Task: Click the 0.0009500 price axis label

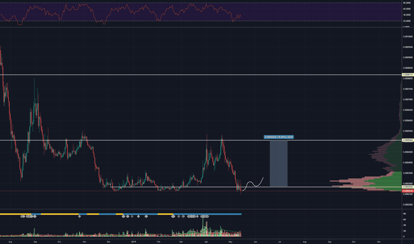Action: pos(408,47)
